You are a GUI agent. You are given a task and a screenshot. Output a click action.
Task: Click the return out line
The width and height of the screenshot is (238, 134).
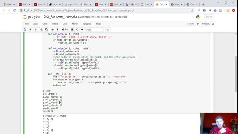click(59, 85)
